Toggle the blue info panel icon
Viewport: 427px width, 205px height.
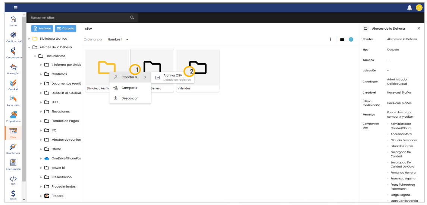(x=351, y=39)
